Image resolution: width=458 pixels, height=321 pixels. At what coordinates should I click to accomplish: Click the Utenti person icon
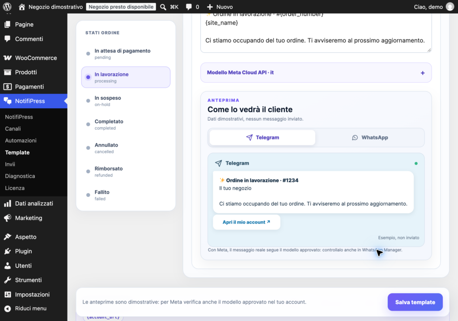pos(8,266)
